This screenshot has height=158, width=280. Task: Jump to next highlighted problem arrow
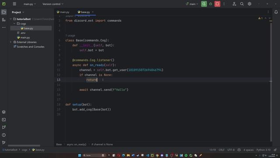click(x=269, y=18)
